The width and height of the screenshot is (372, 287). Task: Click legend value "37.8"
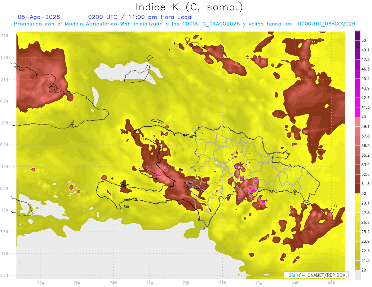pos(365,136)
